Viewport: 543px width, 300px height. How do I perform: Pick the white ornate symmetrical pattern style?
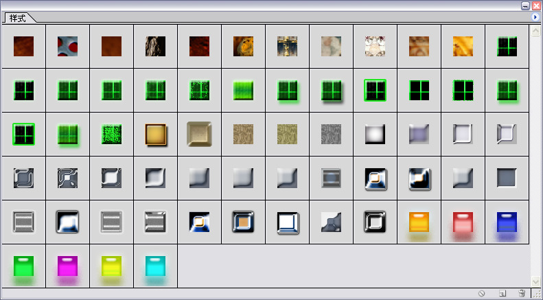375,47
